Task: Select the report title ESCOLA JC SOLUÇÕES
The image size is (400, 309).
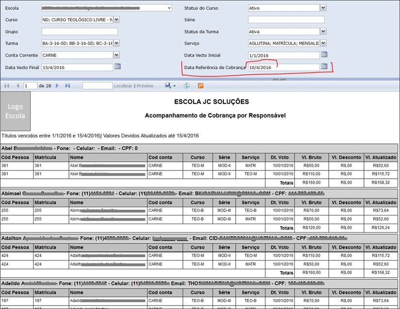Action: click(212, 102)
